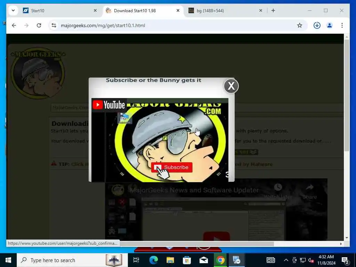
Task: Open the news and interests taskbar icon
Action: coord(270,260)
